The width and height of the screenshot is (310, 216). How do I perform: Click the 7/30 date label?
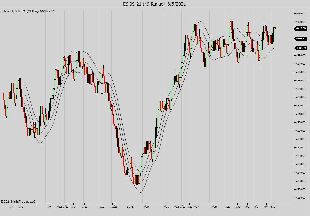238,207
